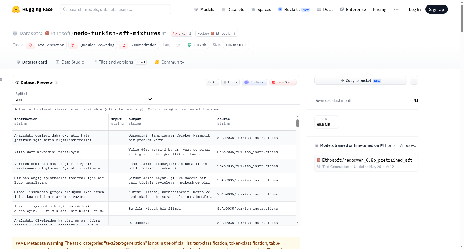Click the Question Answering task icon
The image size is (464, 249).
coord(73,45)
